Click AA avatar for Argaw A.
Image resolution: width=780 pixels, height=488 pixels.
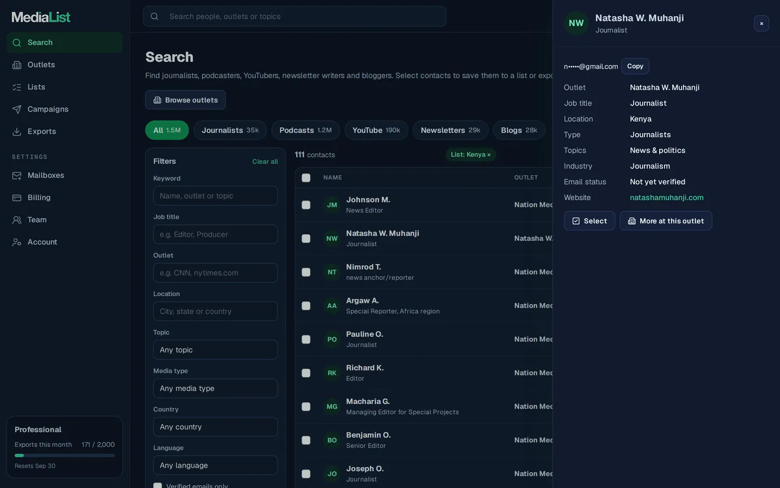[x=332, y=306]
